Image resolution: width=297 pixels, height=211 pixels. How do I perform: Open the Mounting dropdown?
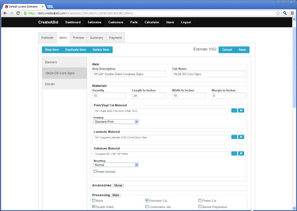coord(116,165)
